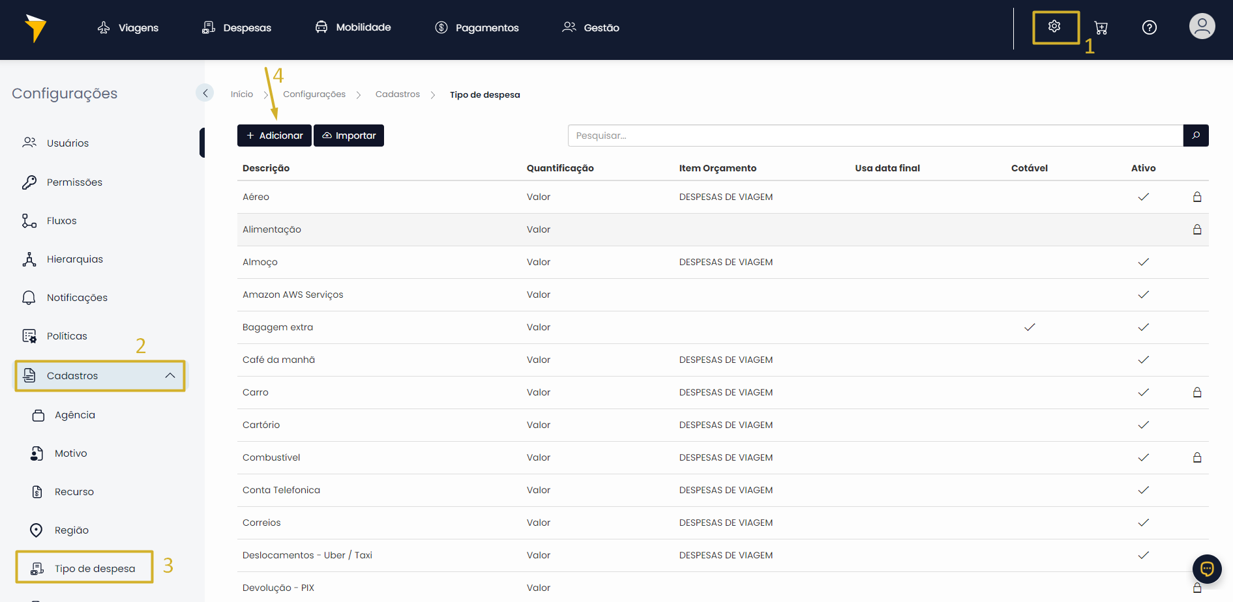
Task: Toggle Ativo checkmark for Bagagem extra
Action: tap(1144, 327)
